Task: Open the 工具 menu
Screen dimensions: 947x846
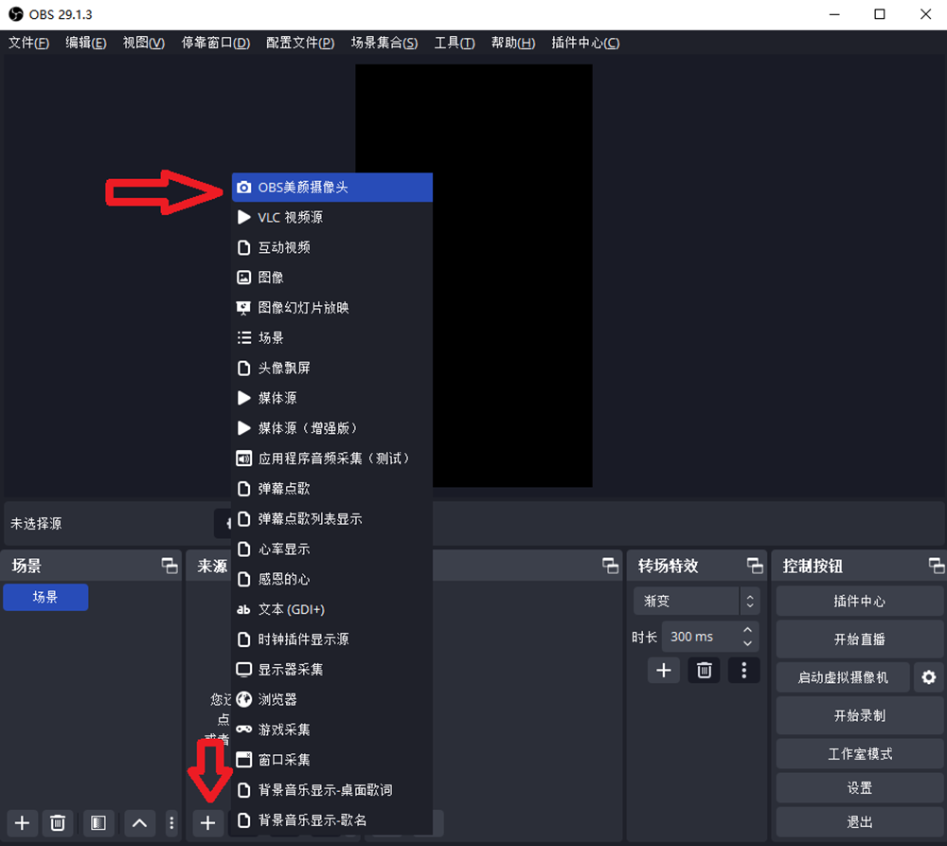Action: pyautogui.click(x=454, y=43)
